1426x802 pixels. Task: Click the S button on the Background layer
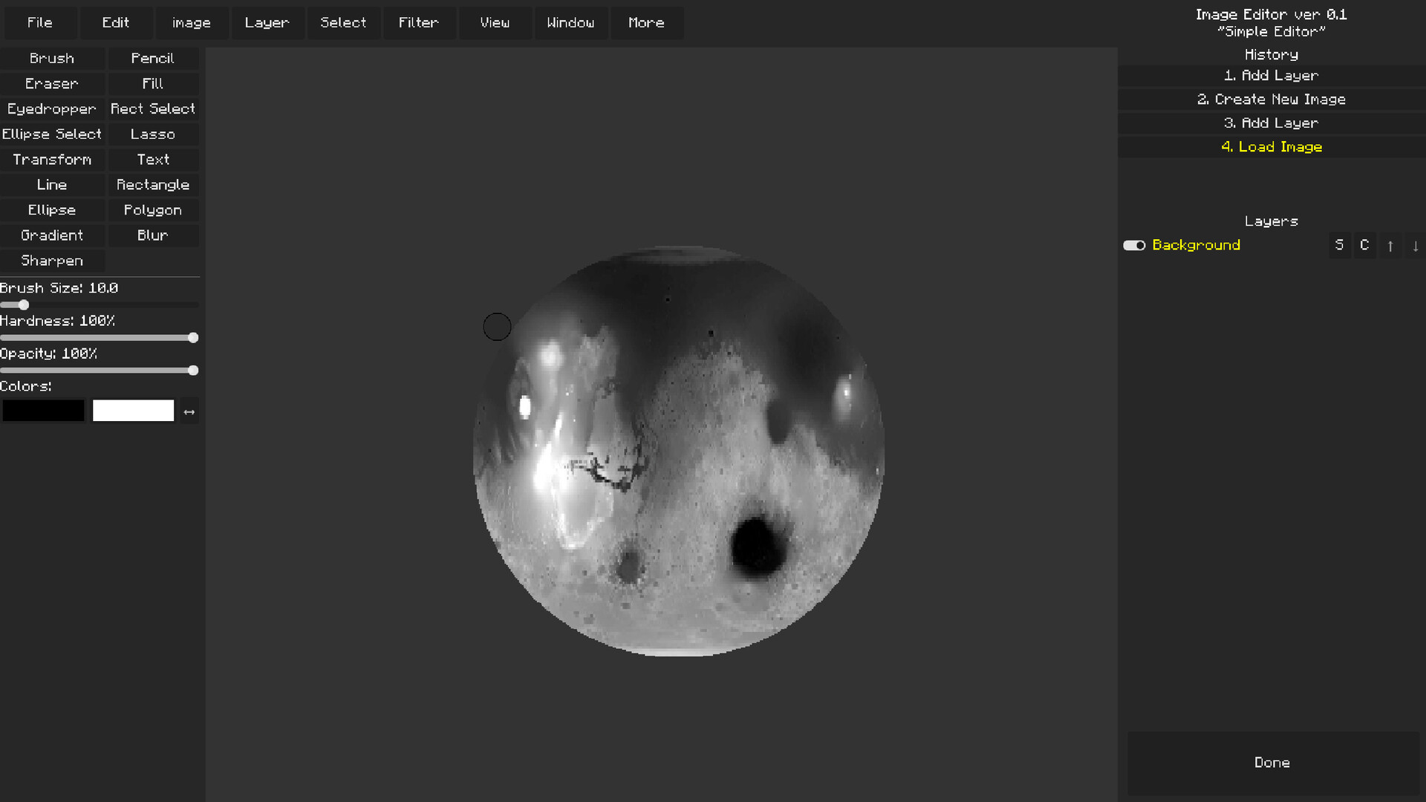1340,245
